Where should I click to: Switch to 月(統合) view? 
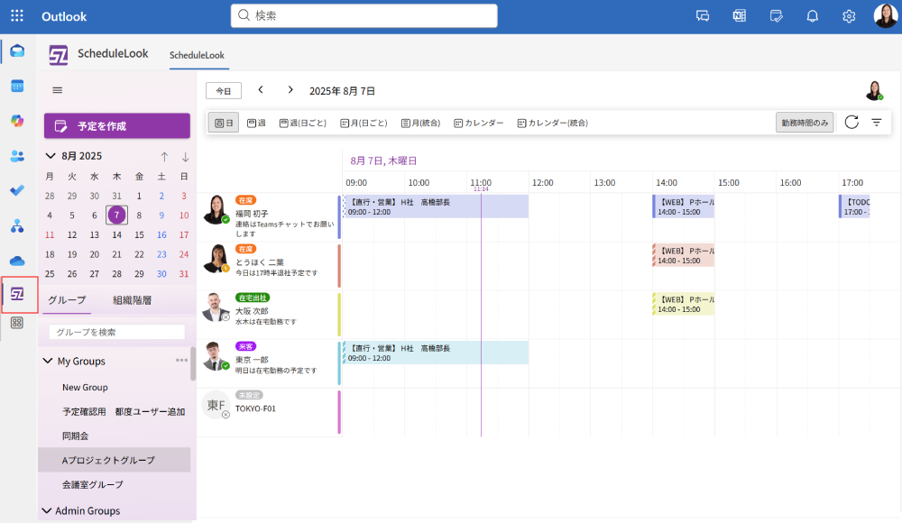tap(420, 123)
